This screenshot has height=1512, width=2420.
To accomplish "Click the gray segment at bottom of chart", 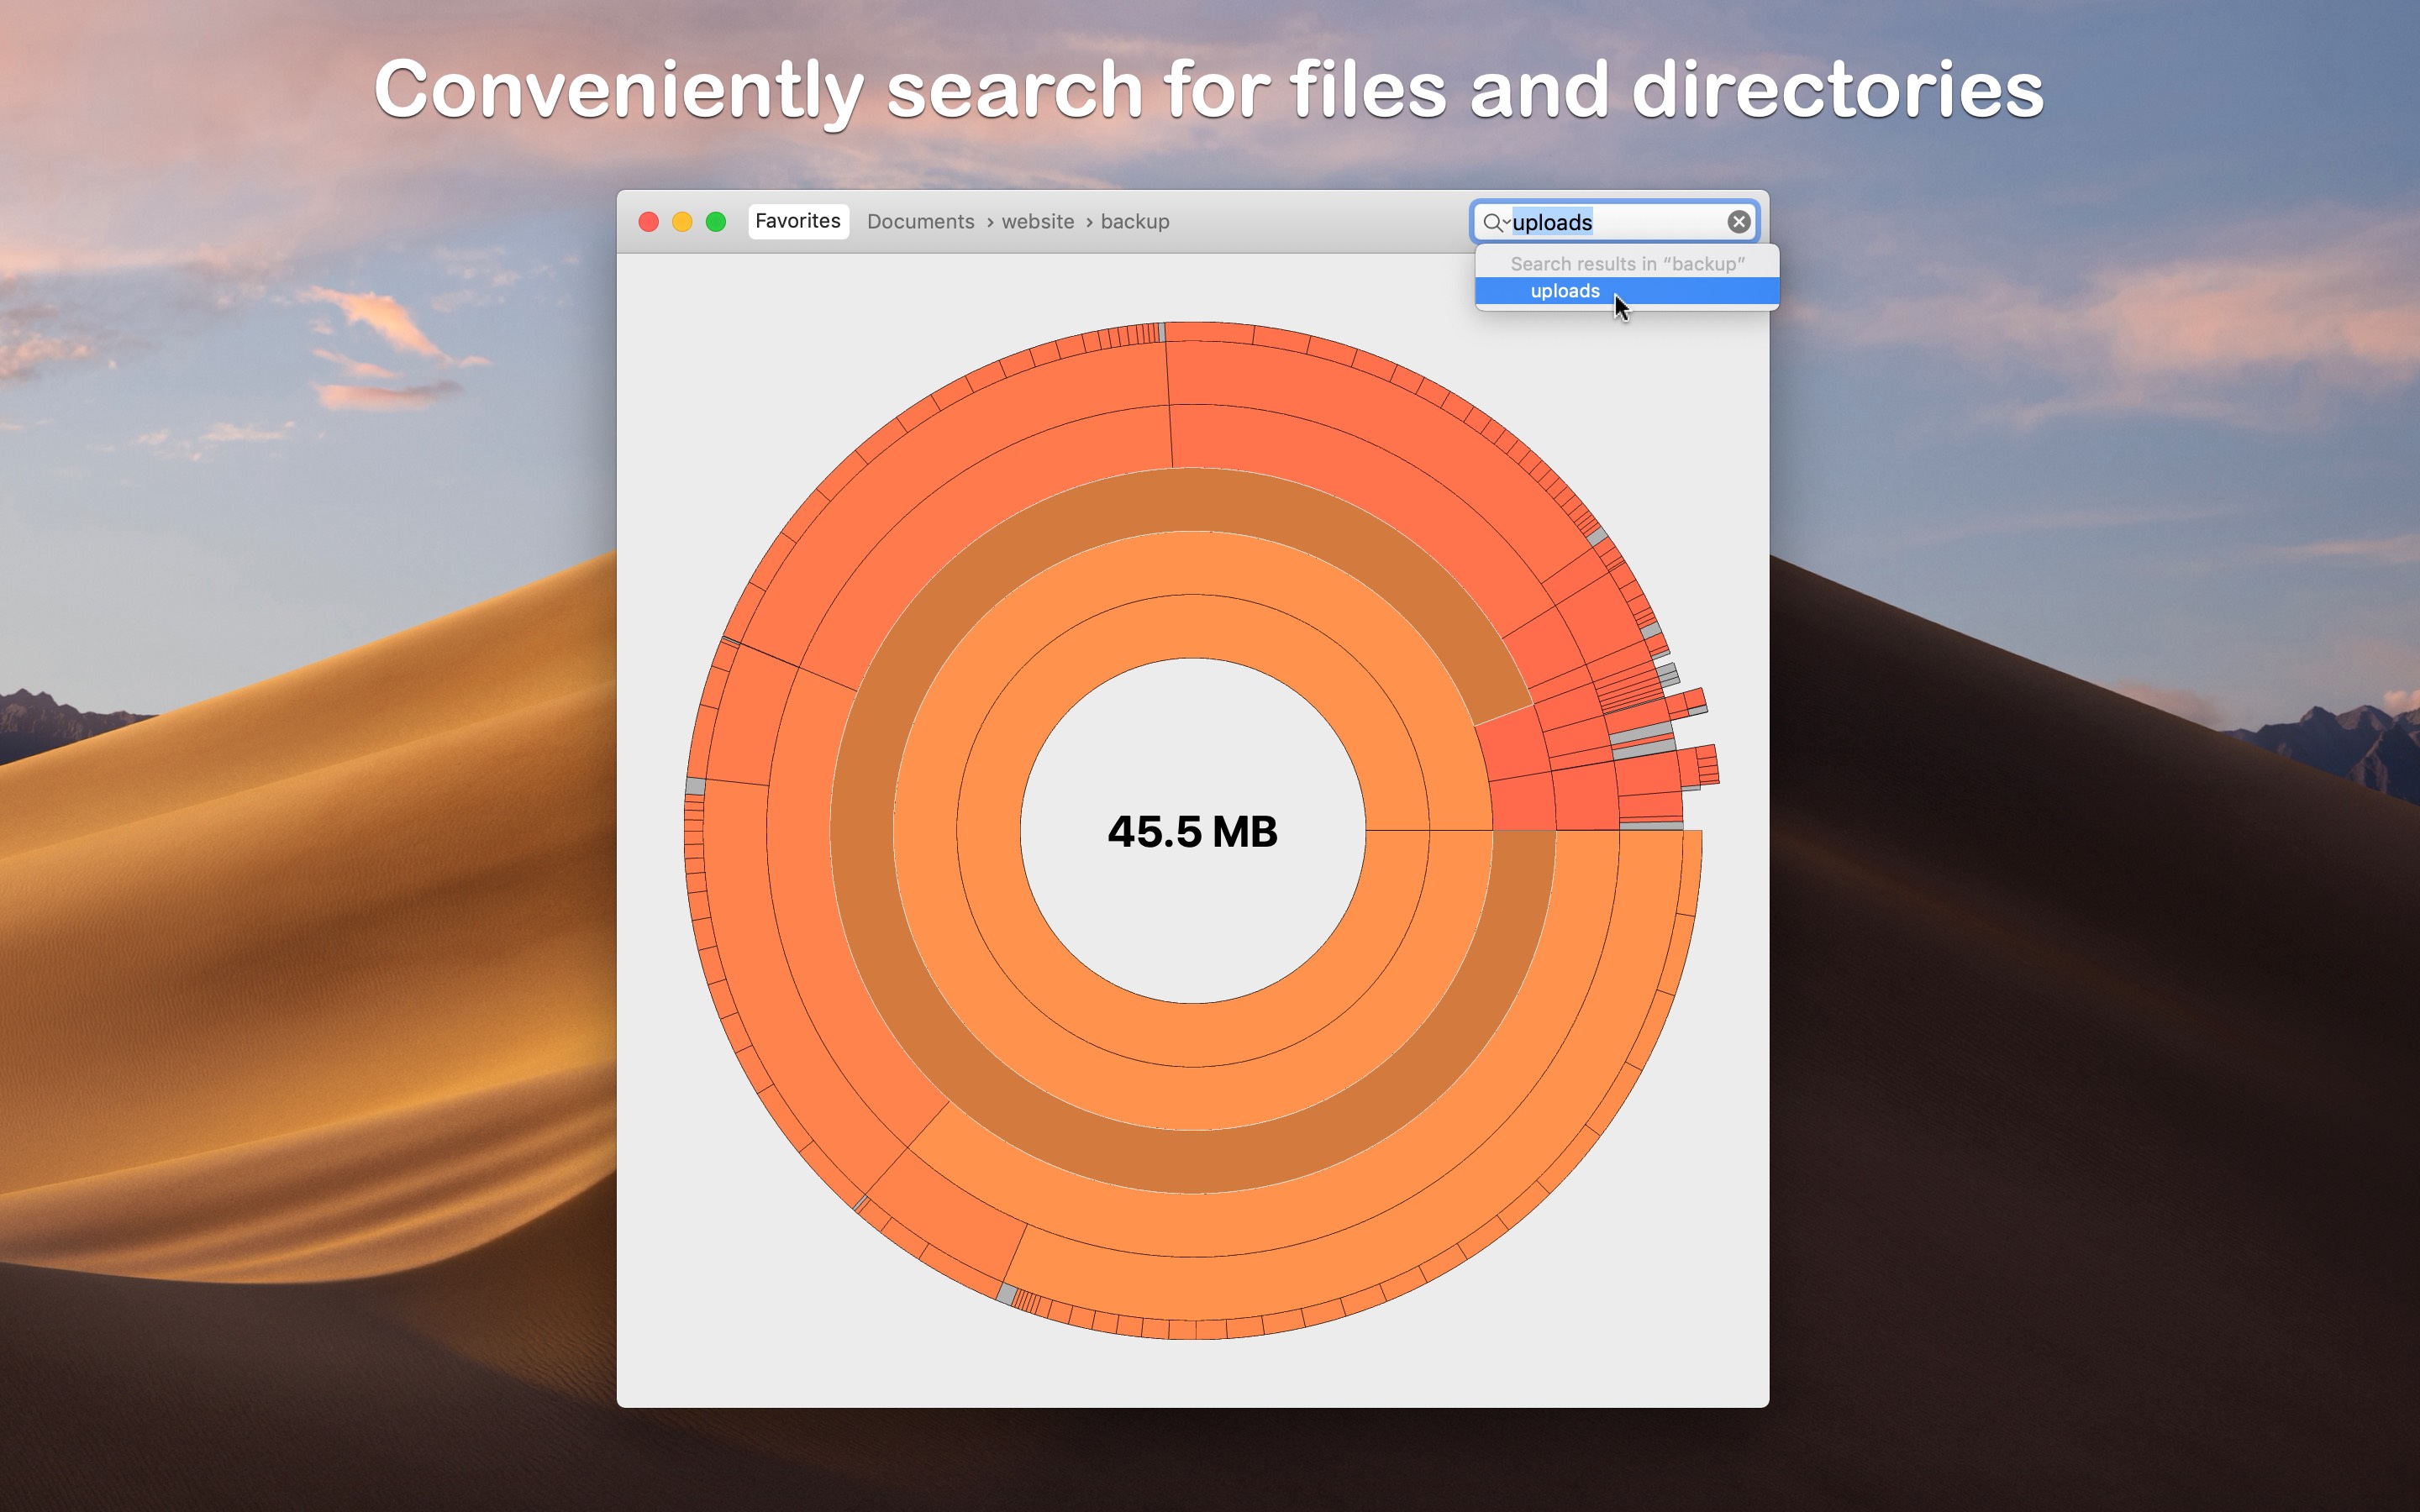I will click(1007, 1294).
